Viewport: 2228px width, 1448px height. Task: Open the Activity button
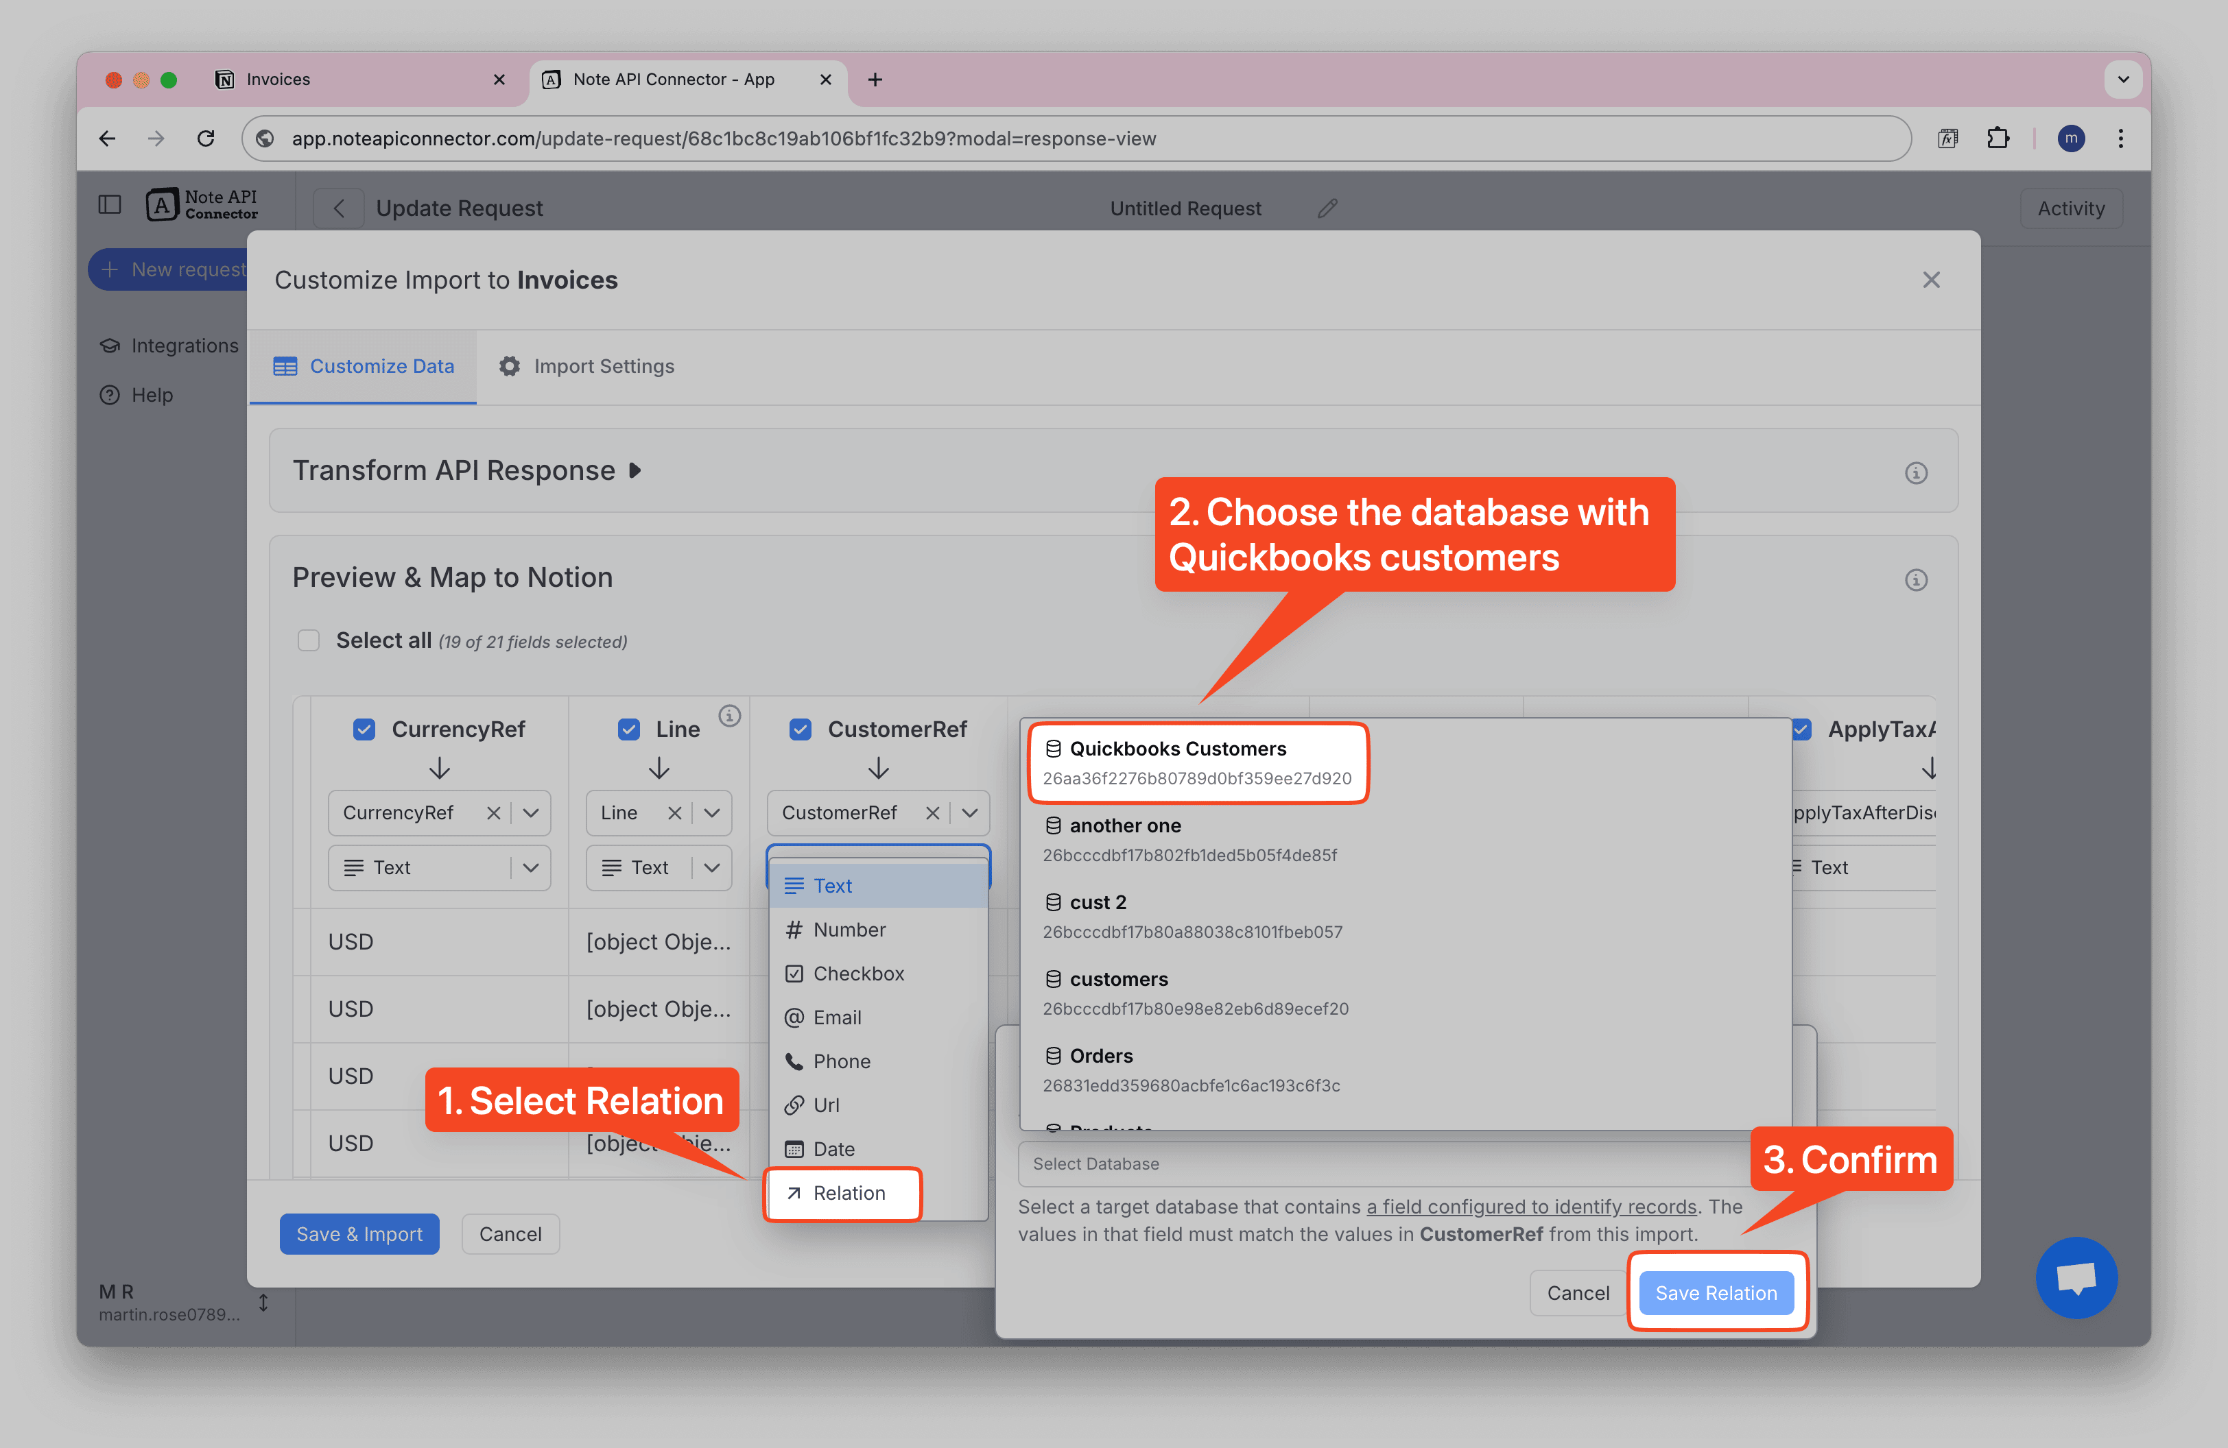click(x=2071, y=208)
